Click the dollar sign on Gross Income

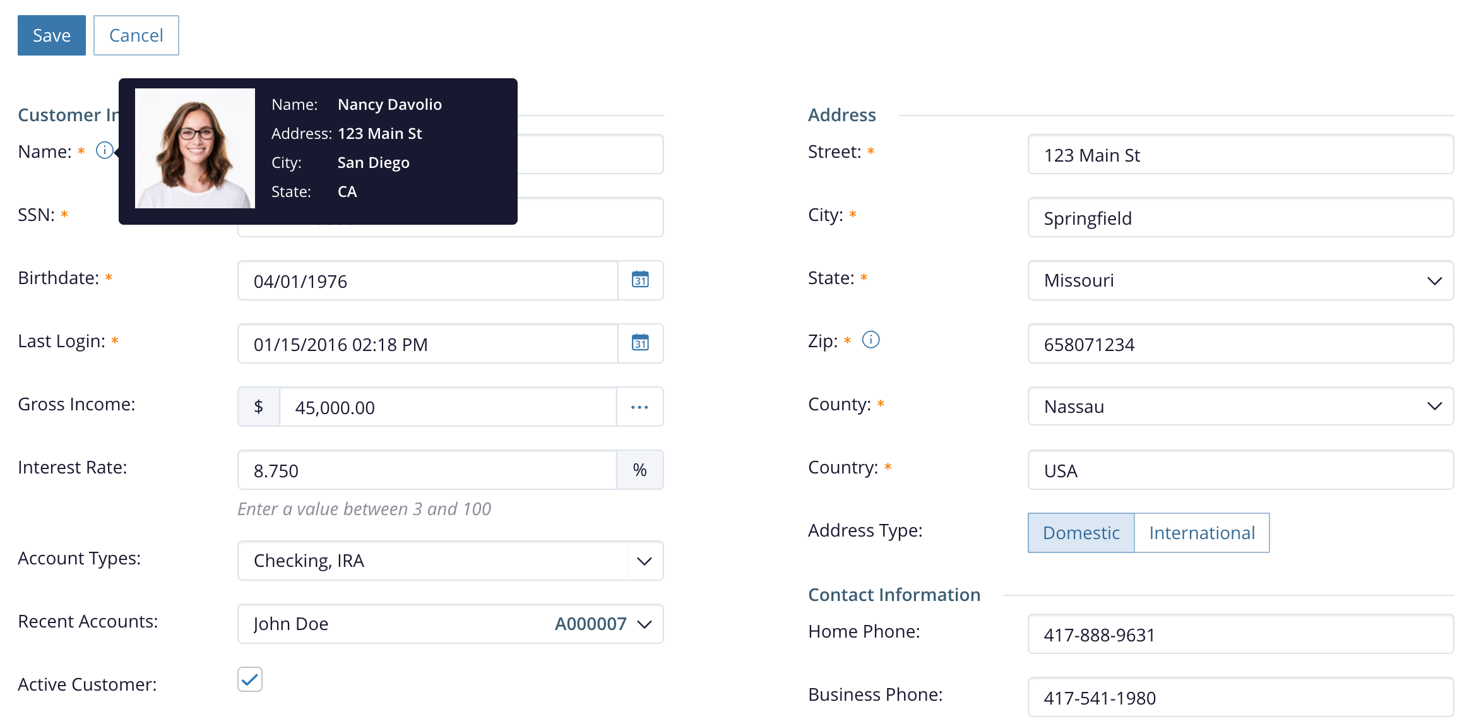tap(259, 407)
